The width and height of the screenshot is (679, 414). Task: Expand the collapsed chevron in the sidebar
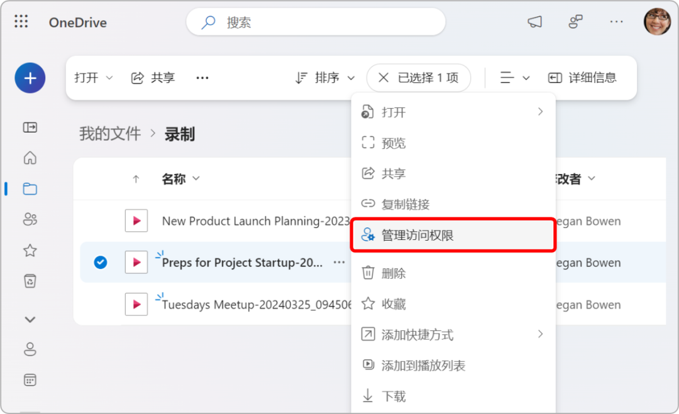[30, 319]
